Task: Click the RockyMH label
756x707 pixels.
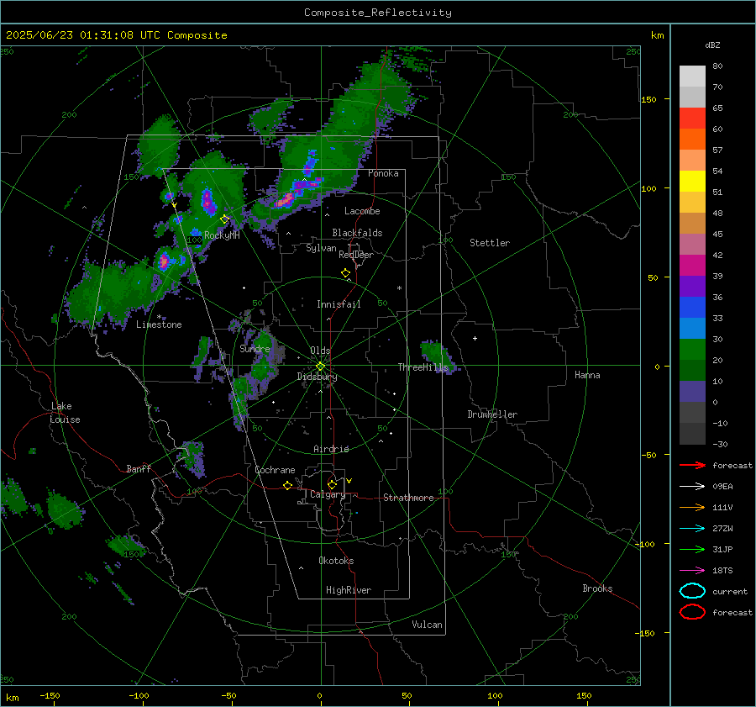Action: (x=222, y=235)
